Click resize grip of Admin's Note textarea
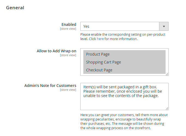 pos(167,108)
